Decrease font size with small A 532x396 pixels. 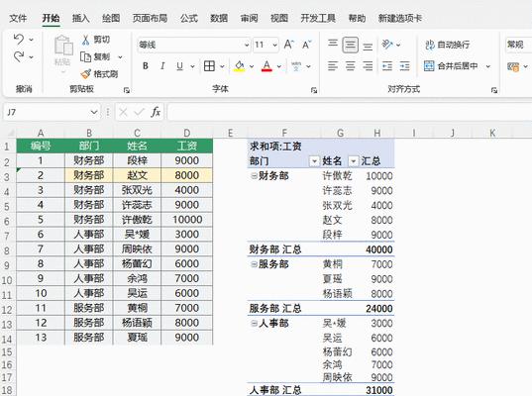pos(306,45)
